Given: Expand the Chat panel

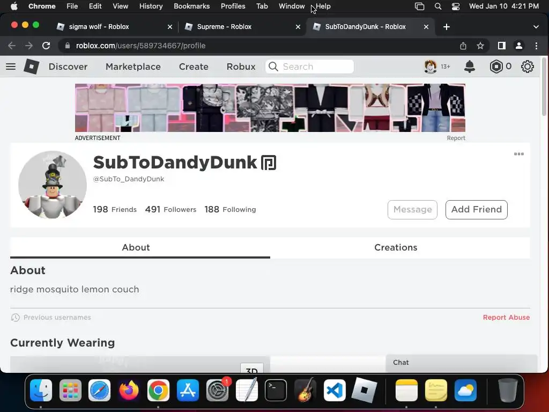Looking at the screenshot, I should click(x=462, y=363).
